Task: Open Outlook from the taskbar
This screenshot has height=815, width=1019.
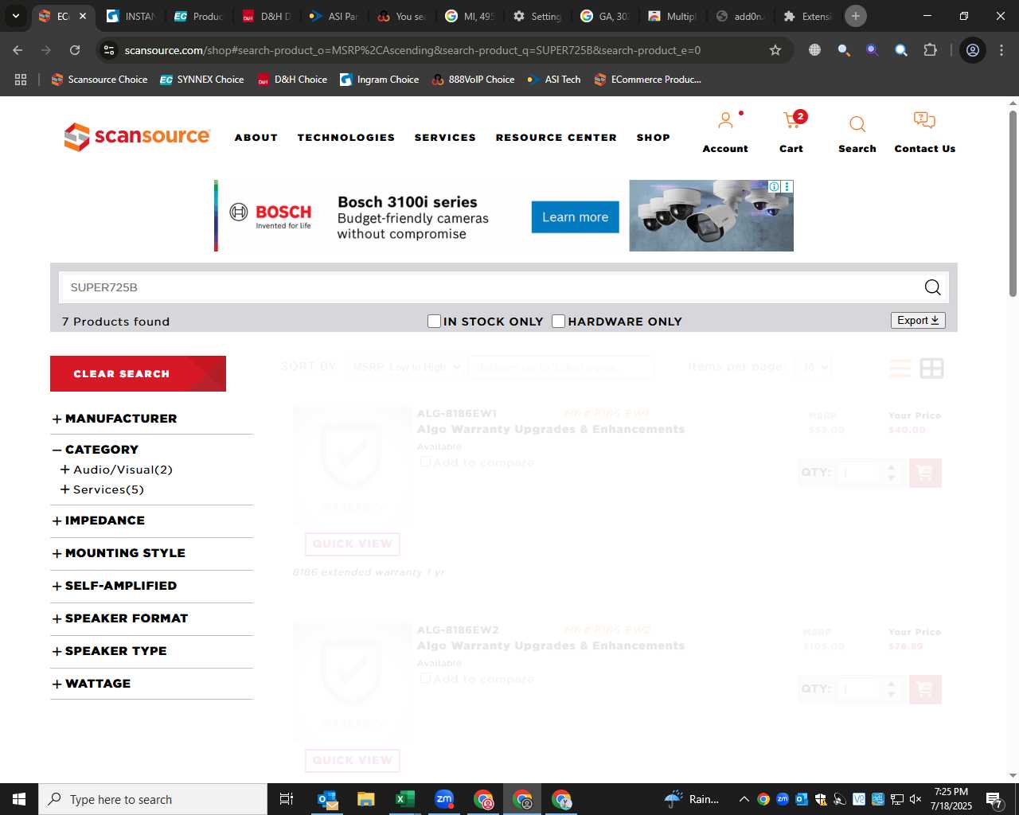Action: click(x=327, y=799)
